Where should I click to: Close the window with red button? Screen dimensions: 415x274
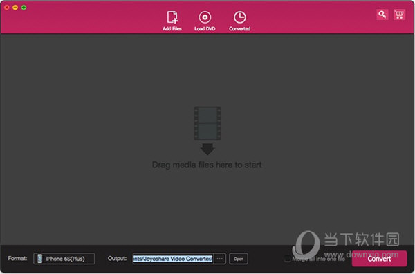coord(7,8)
